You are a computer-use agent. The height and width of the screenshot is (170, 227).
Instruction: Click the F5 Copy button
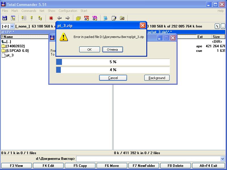pos(80,166)
